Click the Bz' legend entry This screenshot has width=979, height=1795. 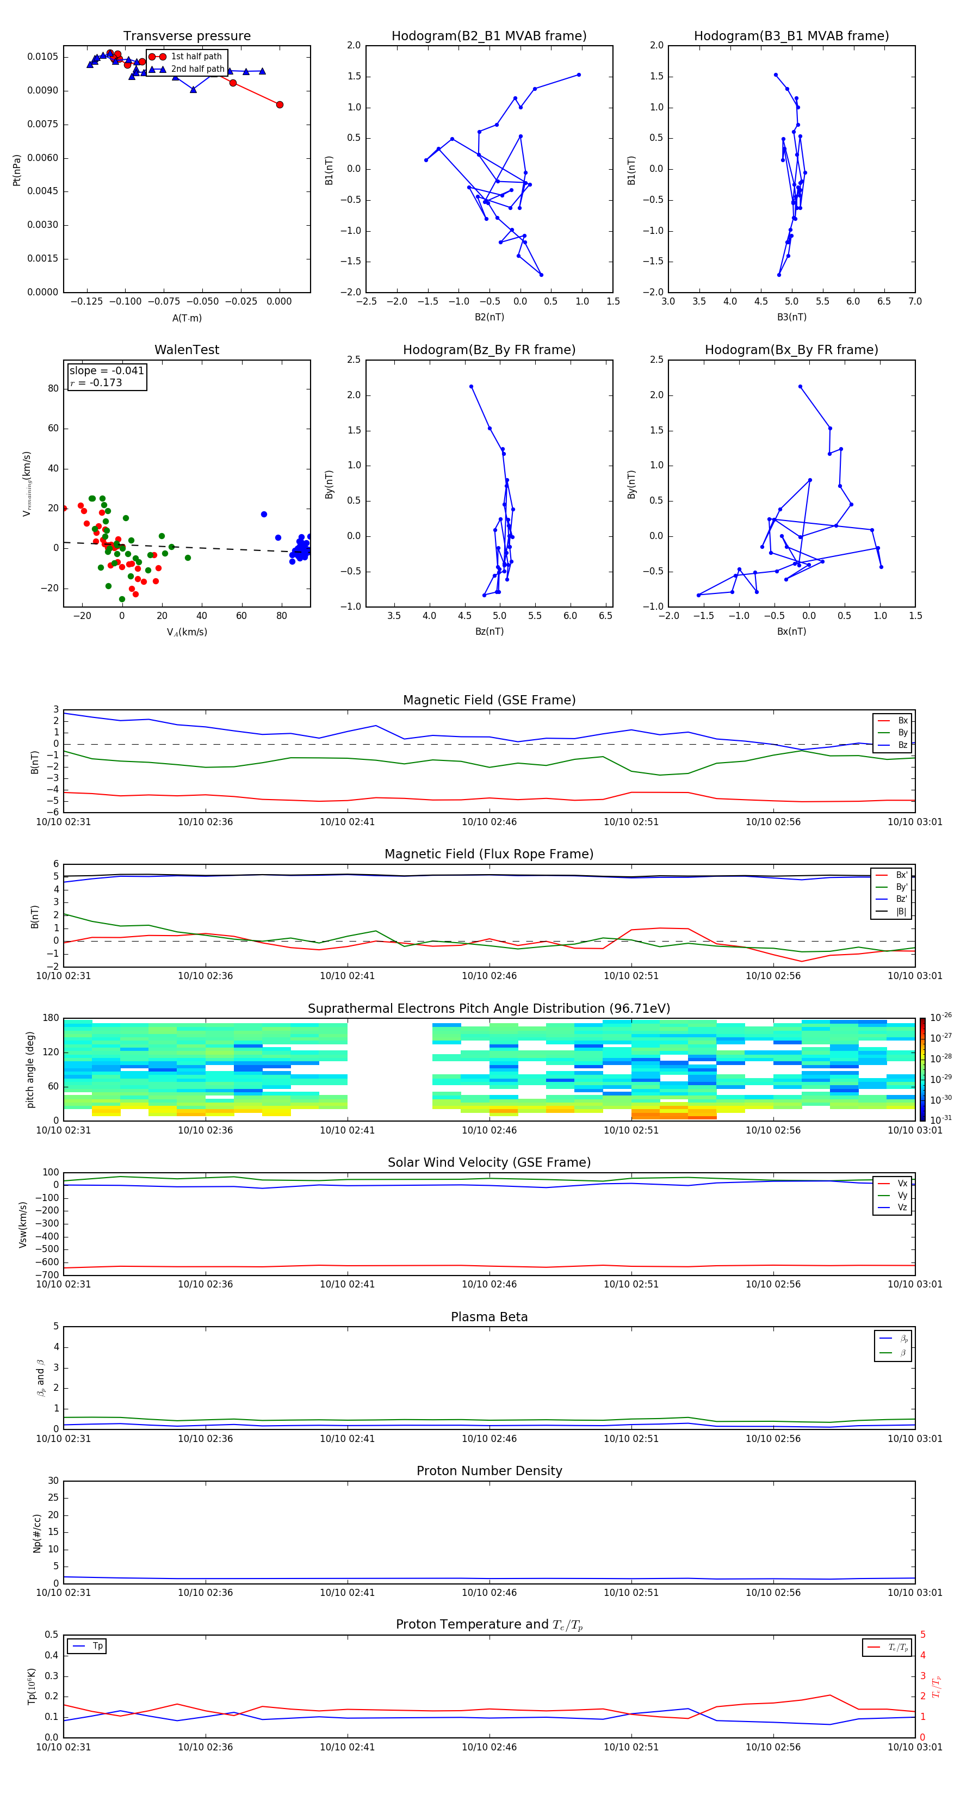892,899
